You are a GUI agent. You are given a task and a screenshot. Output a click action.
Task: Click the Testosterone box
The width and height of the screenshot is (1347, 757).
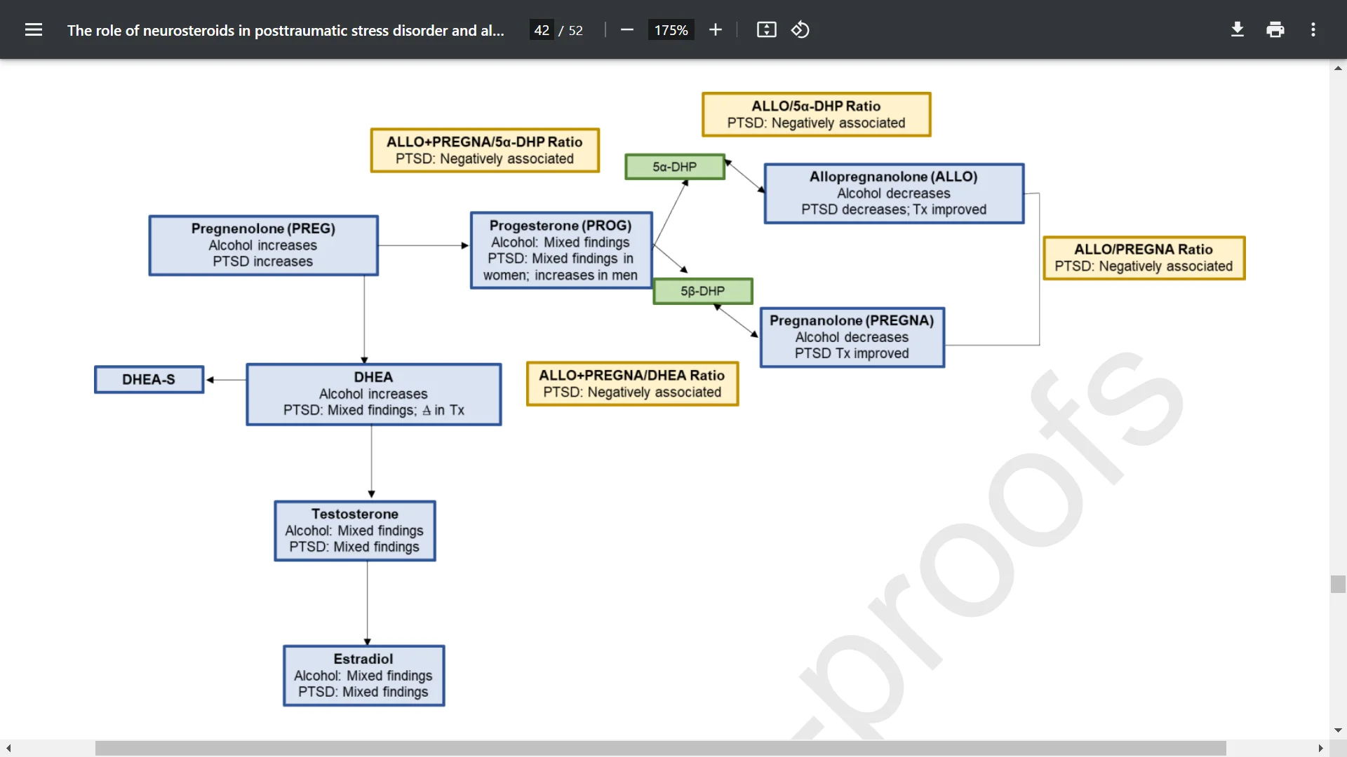click(x=354, y=531)
